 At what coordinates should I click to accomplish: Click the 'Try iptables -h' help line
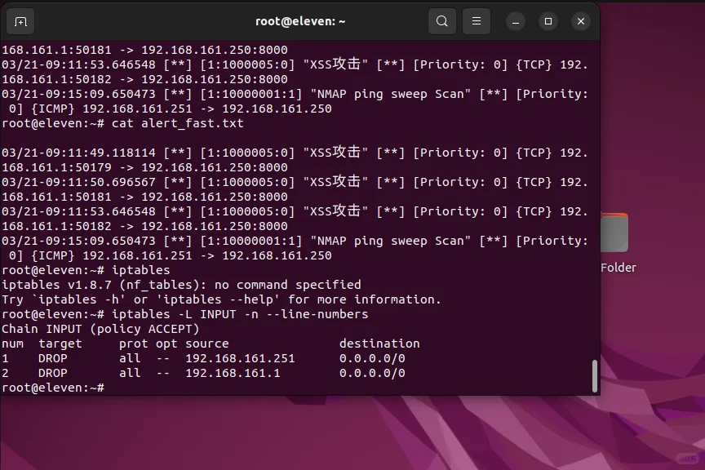[222, 299]
